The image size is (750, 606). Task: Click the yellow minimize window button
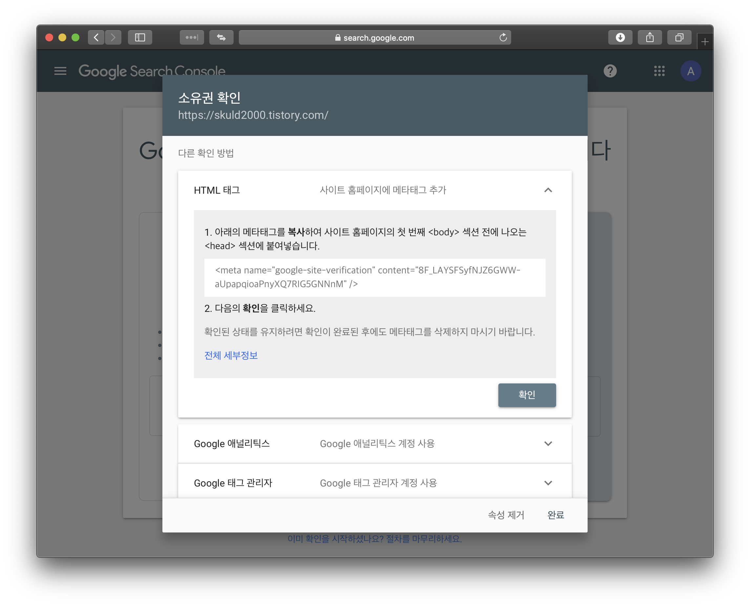tap(62, 37)
